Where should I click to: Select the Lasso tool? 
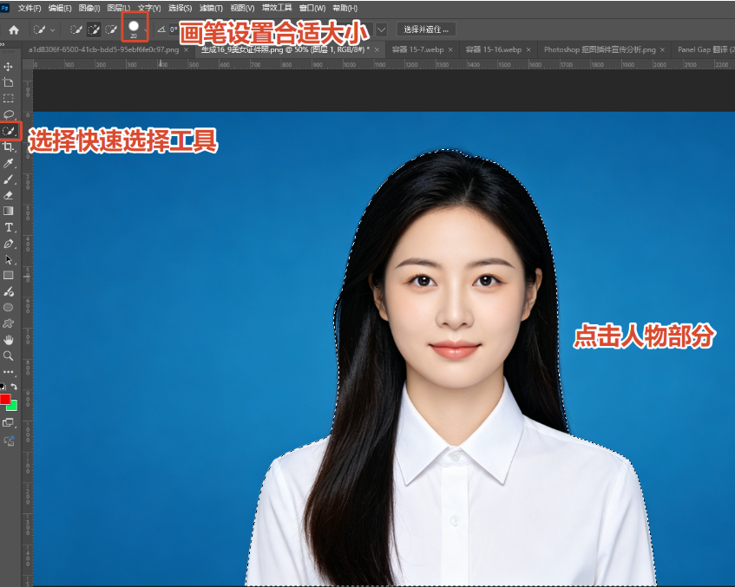click(x=9, y=114)
